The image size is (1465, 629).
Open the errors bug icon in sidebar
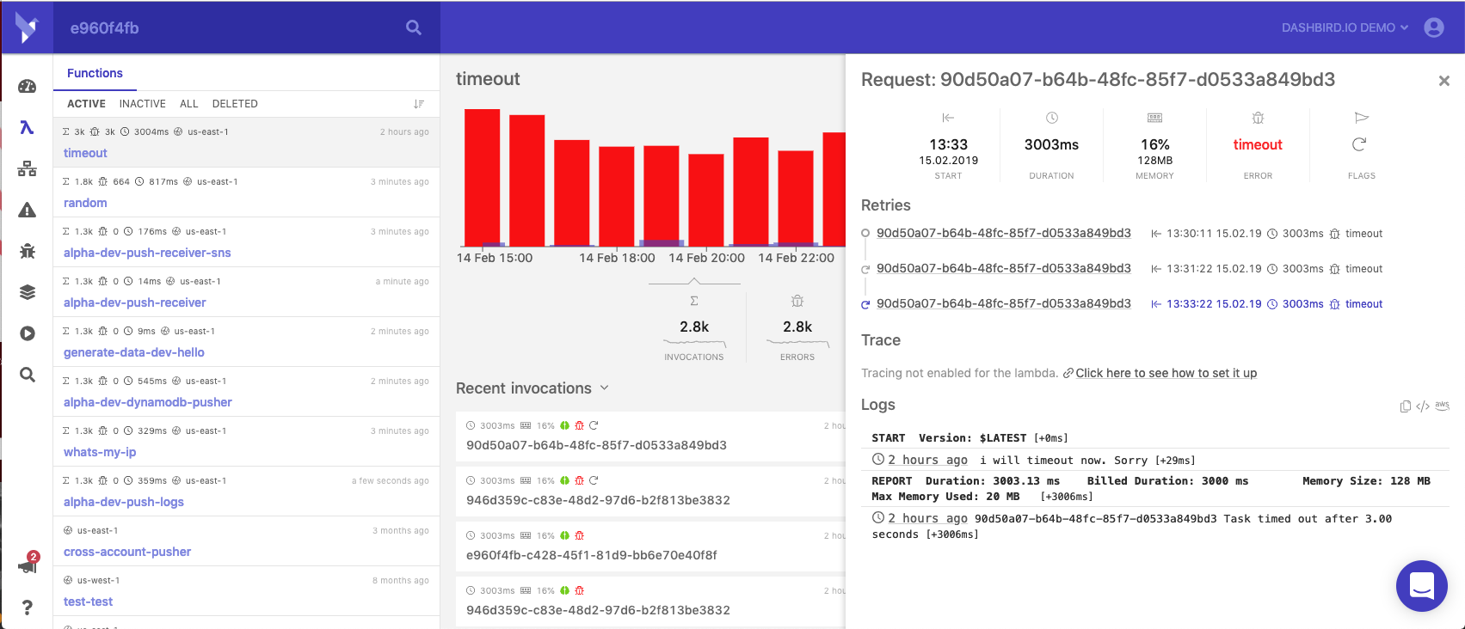point(27,251)
